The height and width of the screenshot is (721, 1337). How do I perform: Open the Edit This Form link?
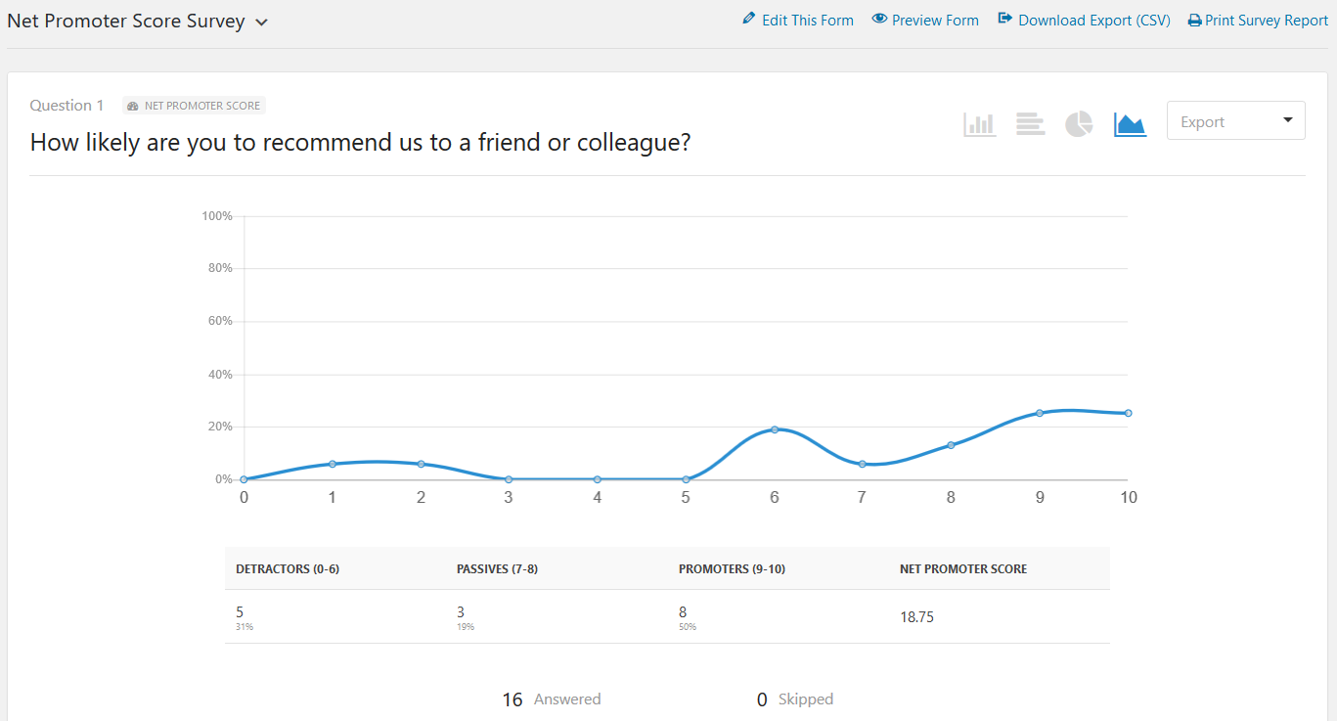click(x=808, y=20)
